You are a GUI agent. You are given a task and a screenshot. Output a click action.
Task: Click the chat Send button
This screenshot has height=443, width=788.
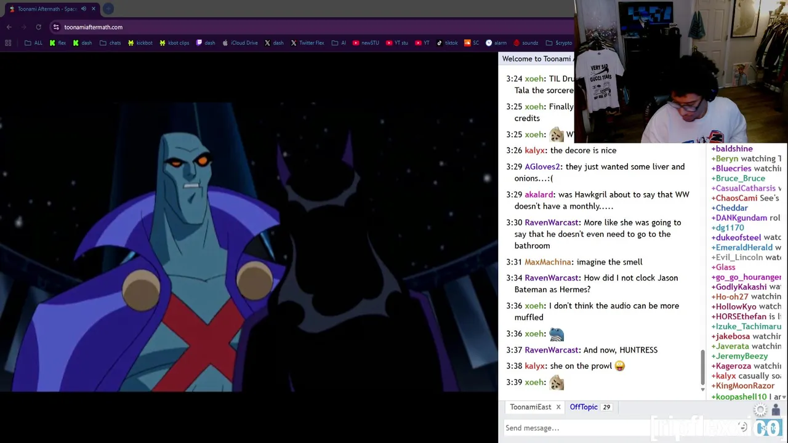768,428
